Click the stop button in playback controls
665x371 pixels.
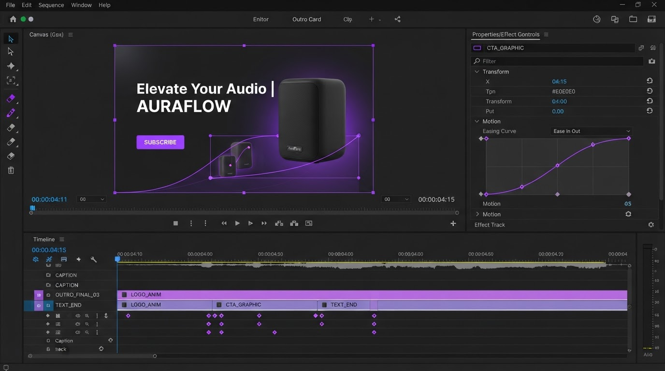pyautogui.click(x=175, y=223)
